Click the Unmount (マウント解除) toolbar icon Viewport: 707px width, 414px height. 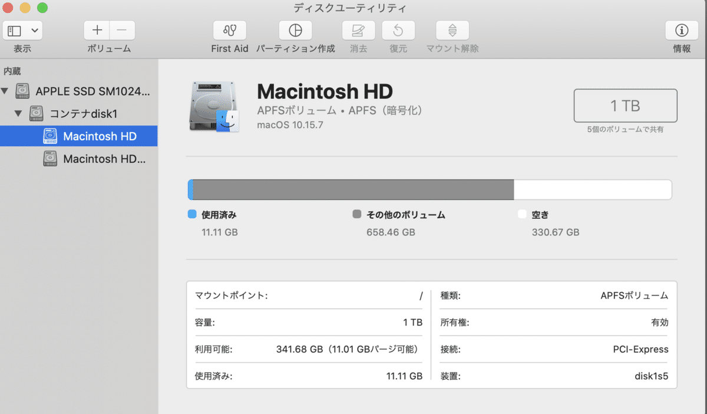pos(452,30)
